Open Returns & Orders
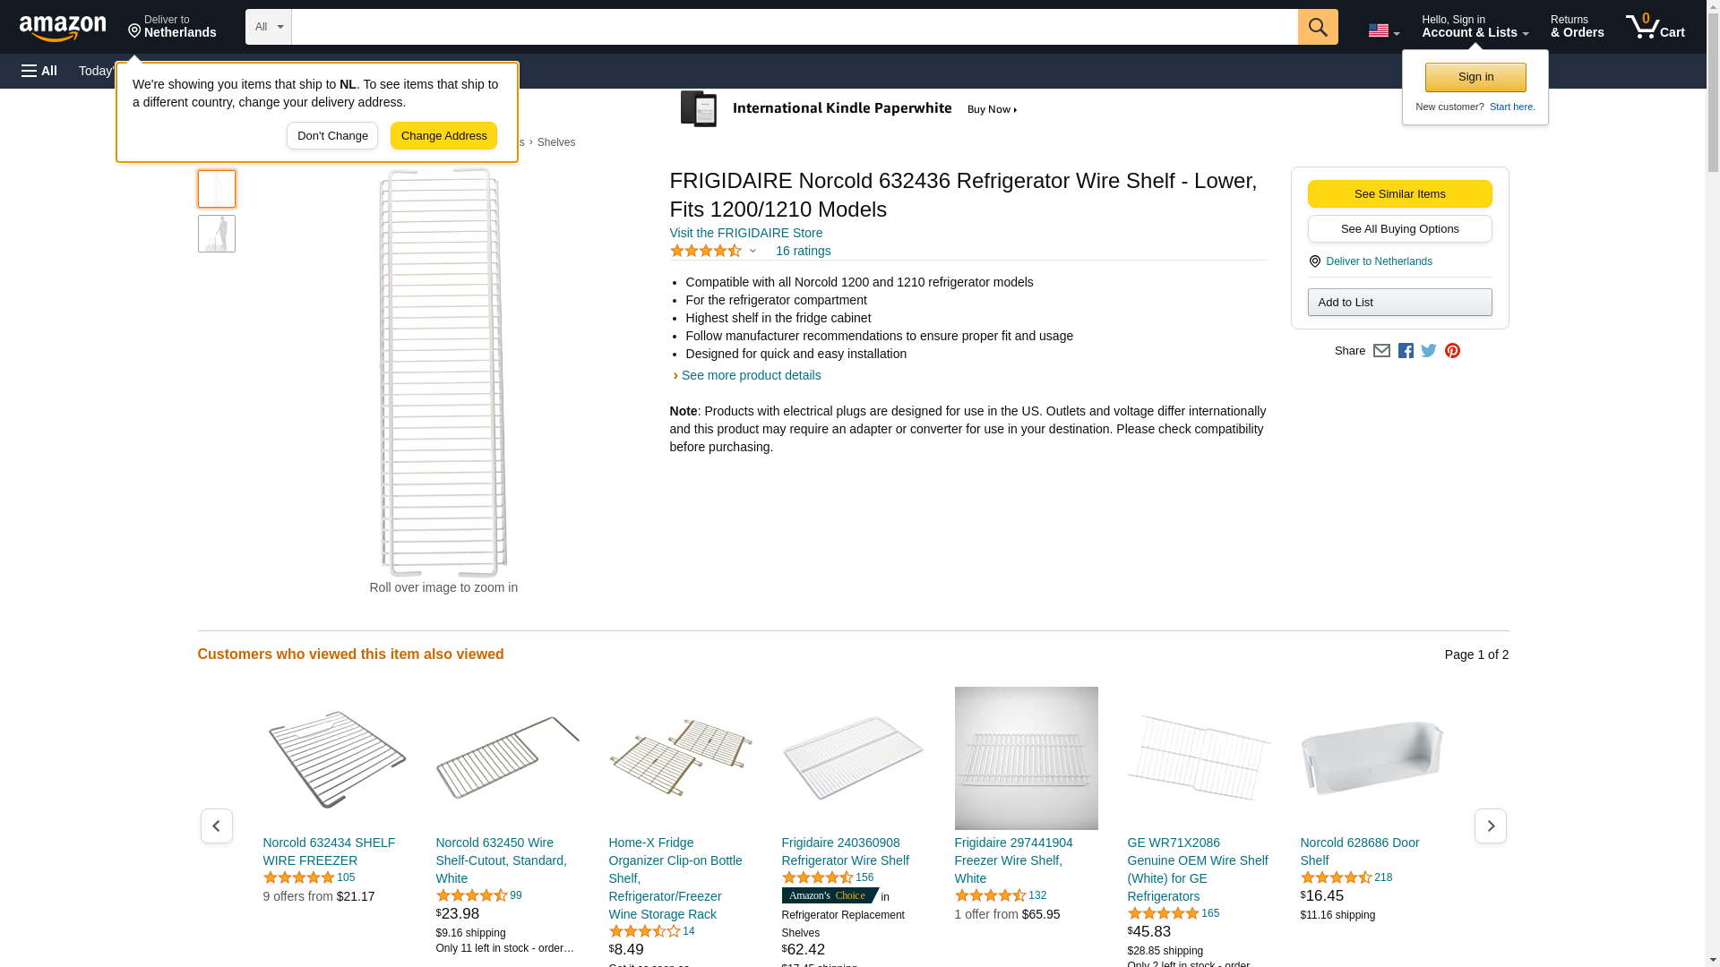Screen dimensions: 1720x967 pos(1577,27)
